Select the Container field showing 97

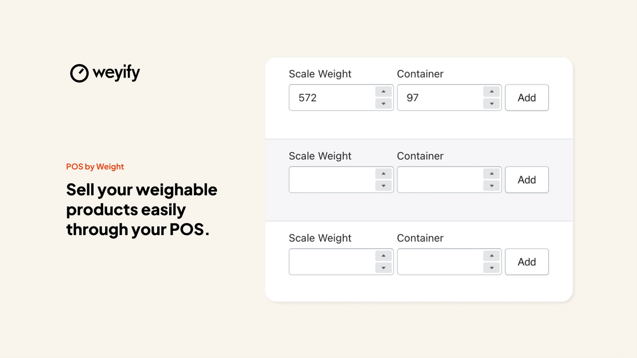pyautogui.click(x=438, y=97)
